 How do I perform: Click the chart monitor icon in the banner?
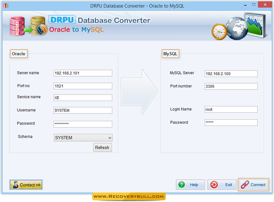point(255,25)
